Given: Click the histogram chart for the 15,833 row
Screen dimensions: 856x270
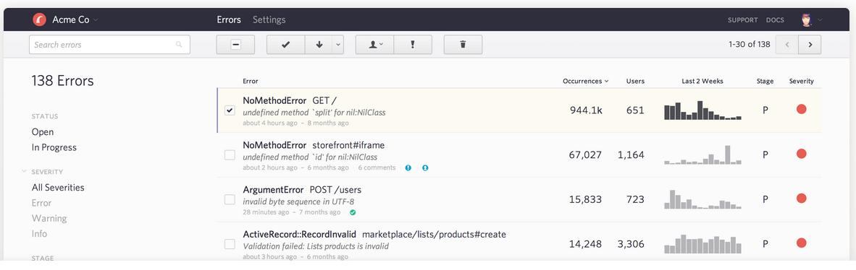Looking at the screenshot, I should (702, 199).
